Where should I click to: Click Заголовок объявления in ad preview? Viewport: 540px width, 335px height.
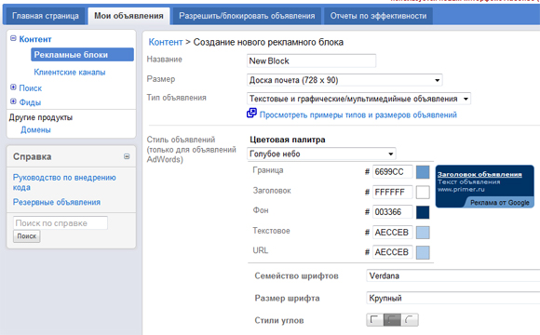pos(479,174)
